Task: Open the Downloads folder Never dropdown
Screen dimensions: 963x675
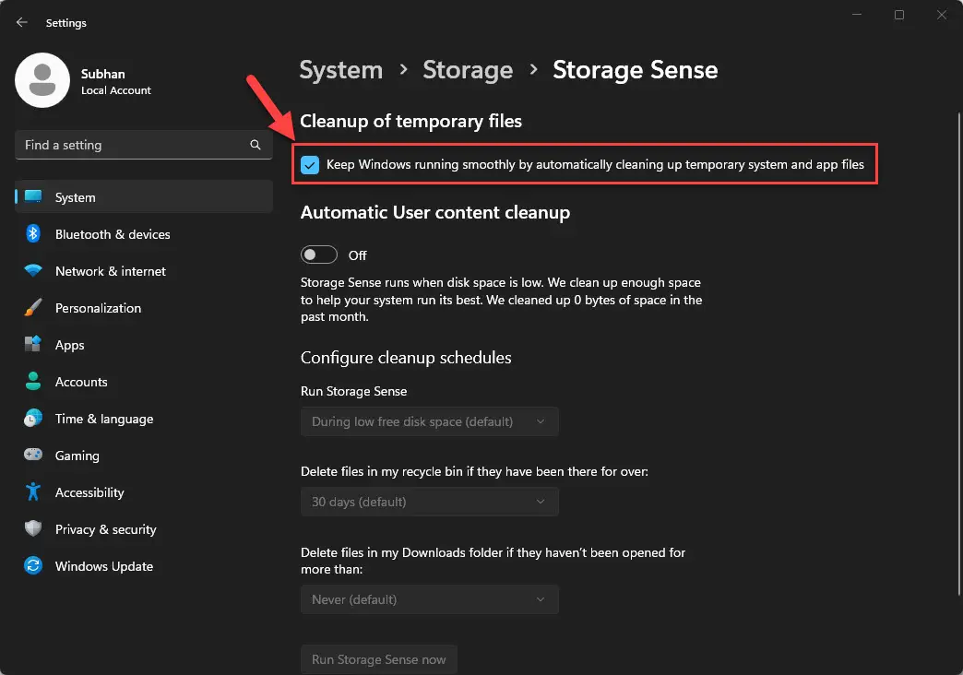Action: 429,599
